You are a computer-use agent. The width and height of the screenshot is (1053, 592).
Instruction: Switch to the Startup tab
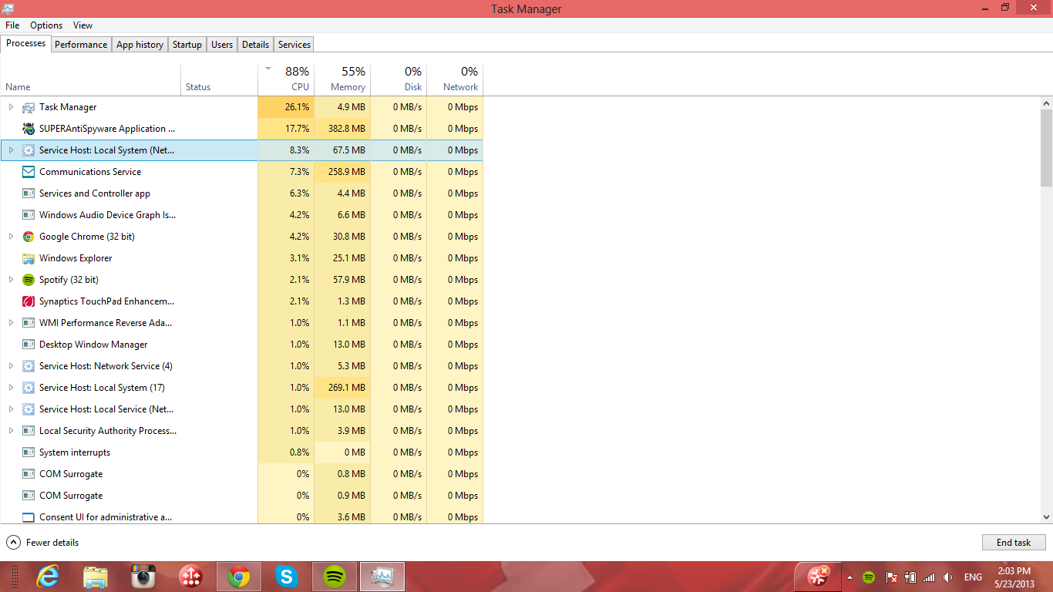point(187,45)
